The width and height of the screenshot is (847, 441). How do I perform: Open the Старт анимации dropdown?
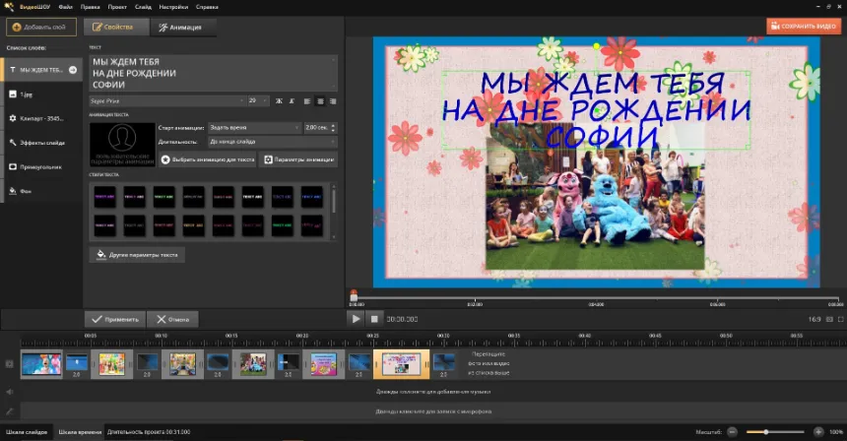pyautogui.click(x=254, y=127)
